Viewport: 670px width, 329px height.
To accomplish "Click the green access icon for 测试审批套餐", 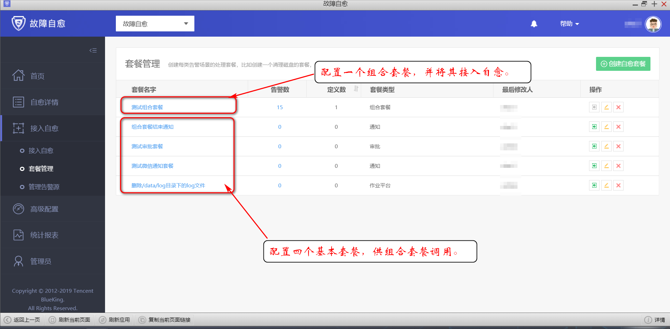I will point(594,146).
